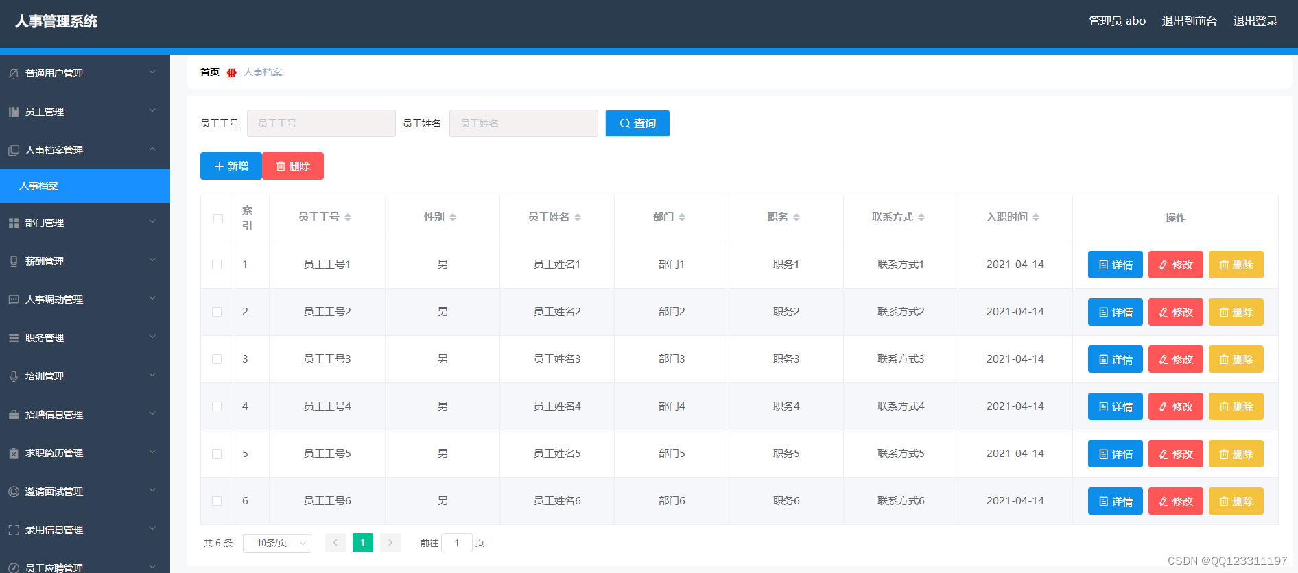This screenshot has height=573, width=1298.
Task: Collapse 人事档案管理 menu chevron
Action: (152, 149)
